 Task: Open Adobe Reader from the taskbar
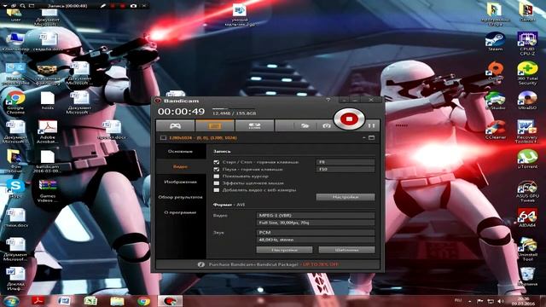click(38, 301)
